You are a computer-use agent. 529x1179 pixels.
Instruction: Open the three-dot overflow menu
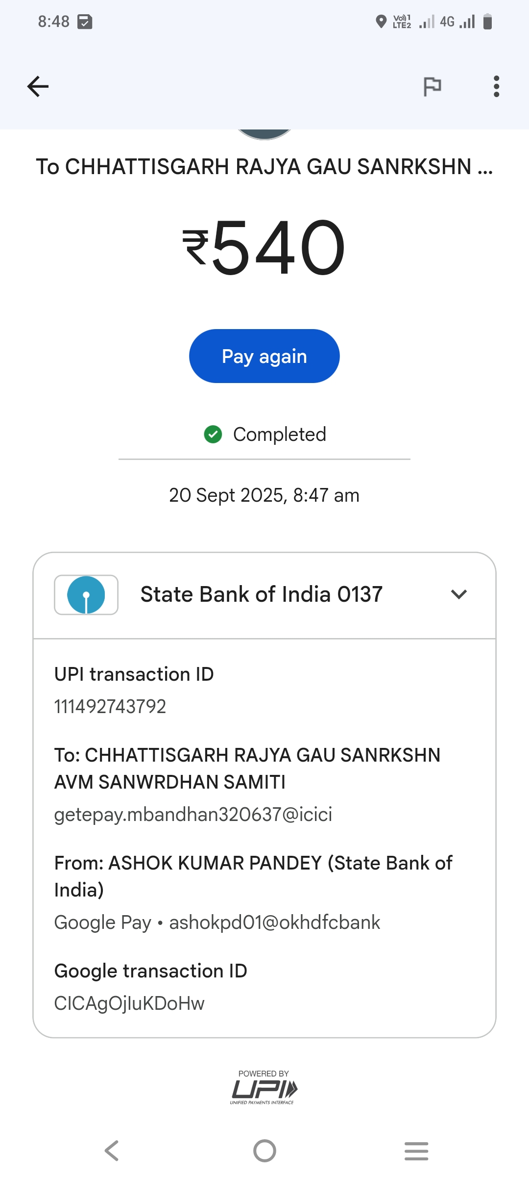[x=496, y=86]
